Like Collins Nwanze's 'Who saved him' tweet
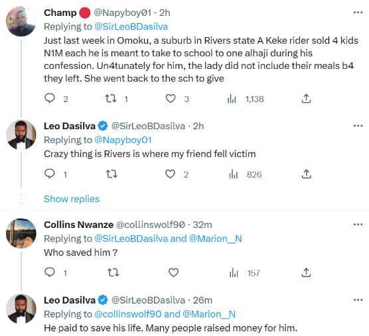This screenshot has height=336, width=369. coord(174,272)
